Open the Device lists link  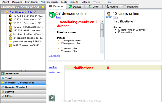point(55,56)
